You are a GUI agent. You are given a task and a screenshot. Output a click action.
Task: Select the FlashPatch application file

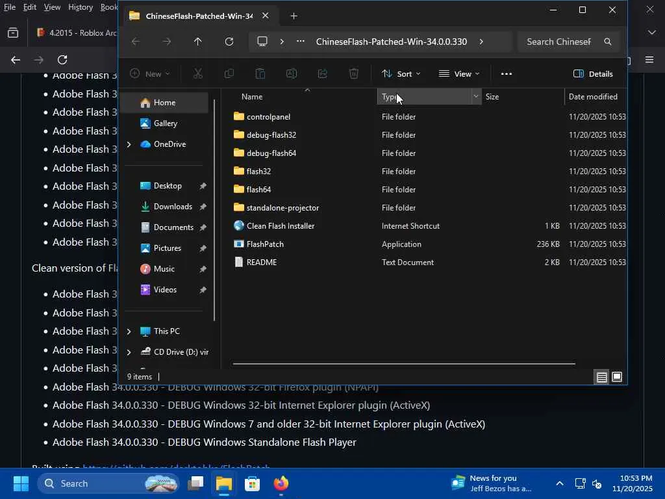[265, 244]
